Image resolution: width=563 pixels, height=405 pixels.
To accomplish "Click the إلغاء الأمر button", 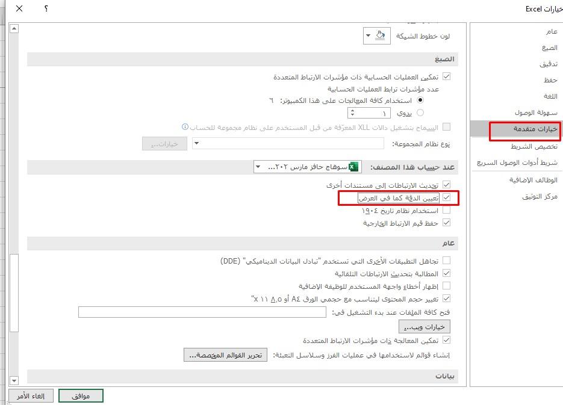I will [31, 396].
